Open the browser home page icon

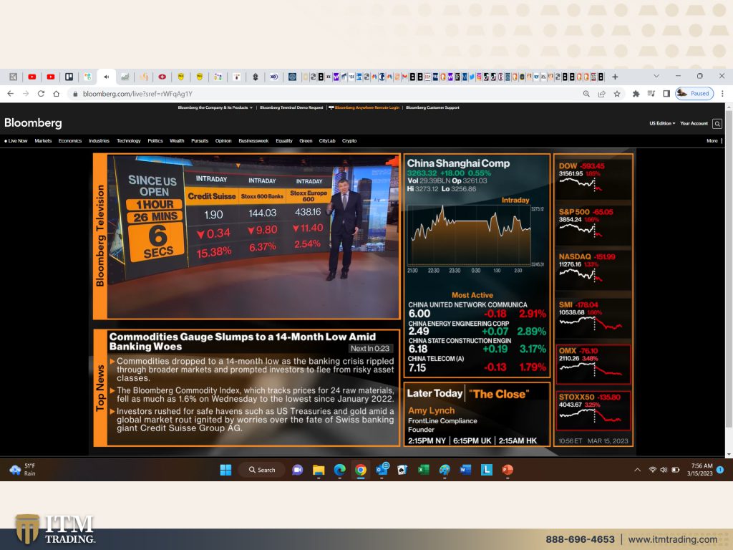click(x=56, y=94)
